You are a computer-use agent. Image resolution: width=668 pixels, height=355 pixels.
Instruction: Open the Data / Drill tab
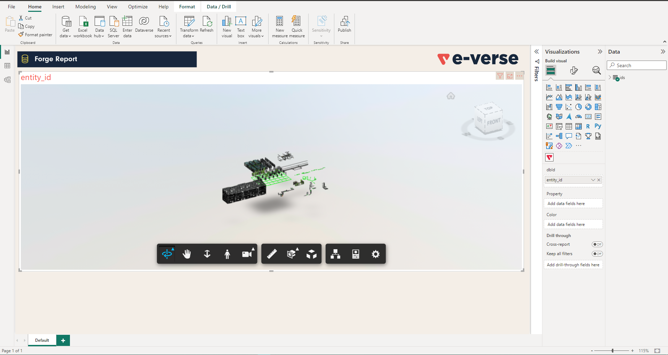(218, 6)
